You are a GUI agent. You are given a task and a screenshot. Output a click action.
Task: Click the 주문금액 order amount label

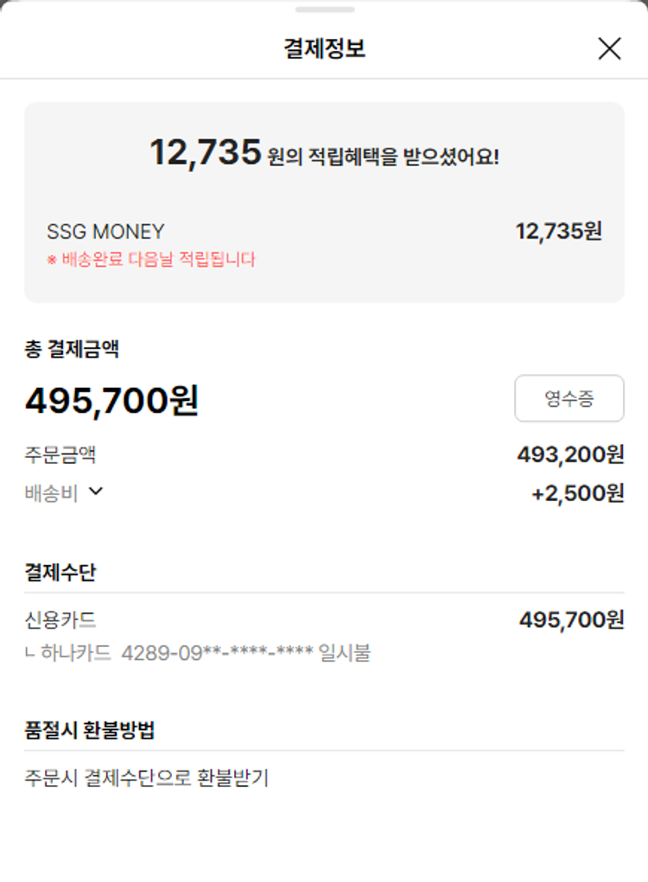pos(60,454)
